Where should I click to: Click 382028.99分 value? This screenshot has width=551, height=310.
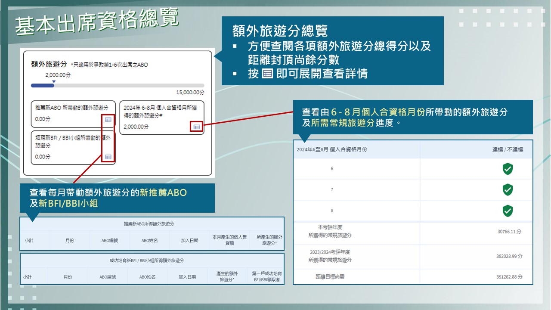click(x=509, y=256)
